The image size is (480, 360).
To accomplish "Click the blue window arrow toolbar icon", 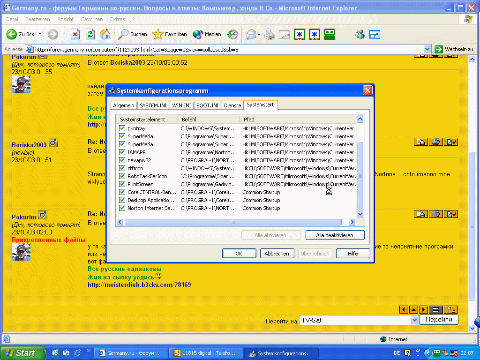I will point(375,35).
